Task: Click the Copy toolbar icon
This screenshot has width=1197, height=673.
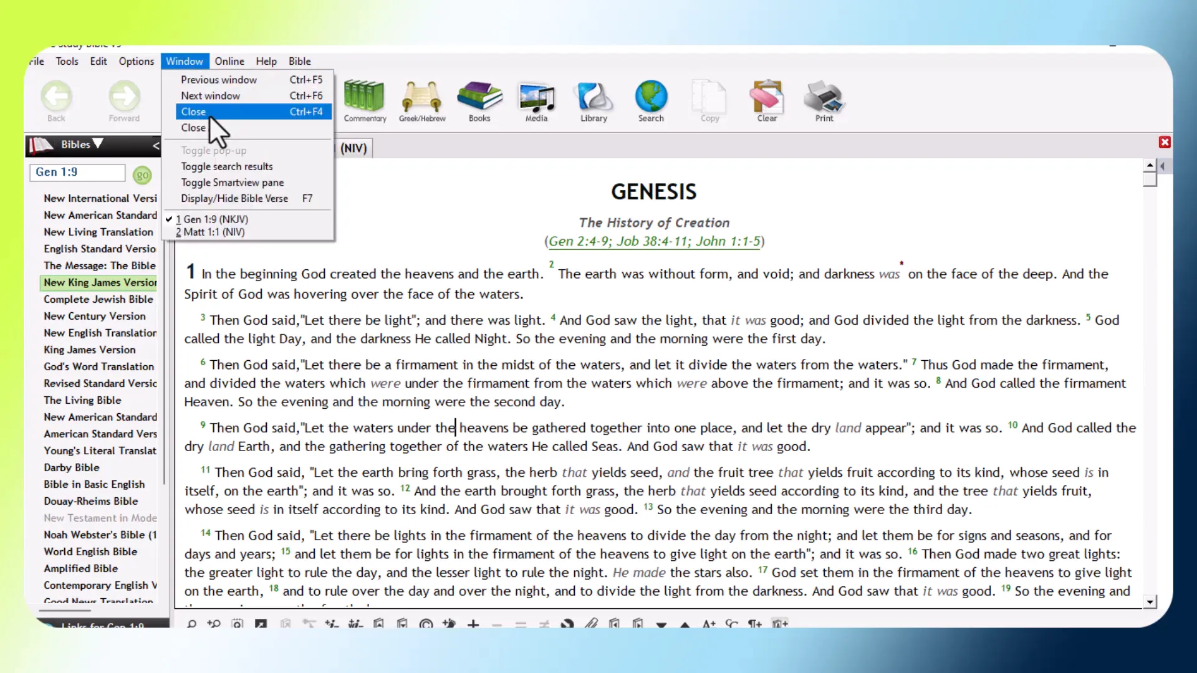Action: [709, 97]
